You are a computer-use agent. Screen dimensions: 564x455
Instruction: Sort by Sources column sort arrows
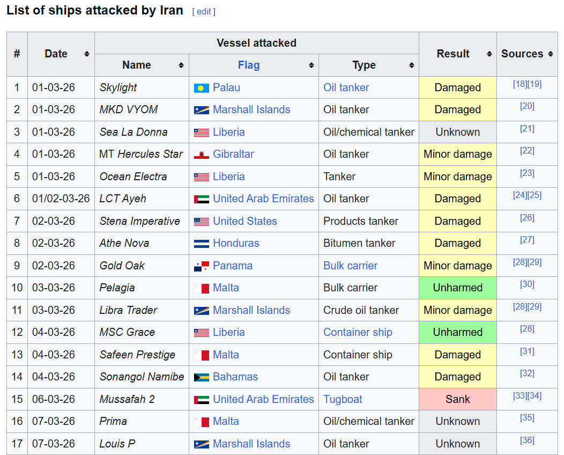pyautogui.click(x=551, y=54)
